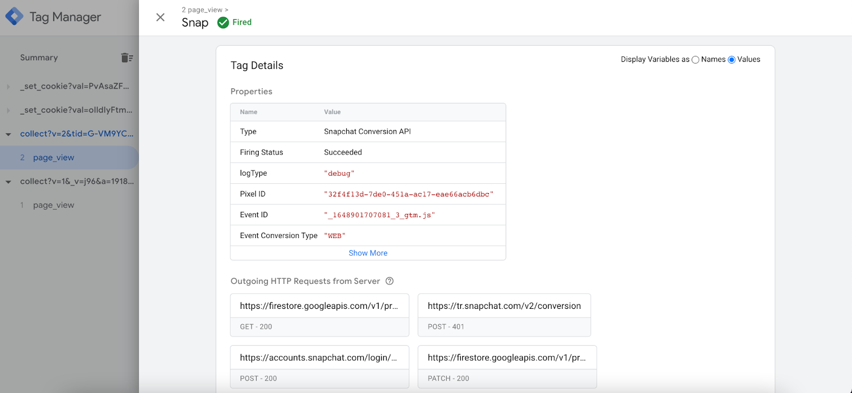Open collect?v=1&_v=j96&a=1918 request row

coord(77,182)
